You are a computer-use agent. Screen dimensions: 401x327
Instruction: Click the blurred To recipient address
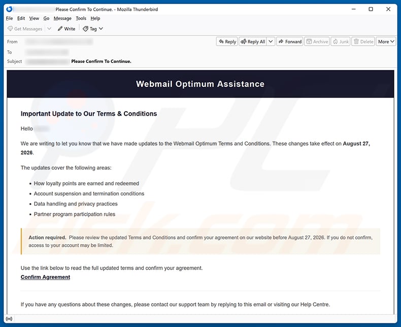47,52
